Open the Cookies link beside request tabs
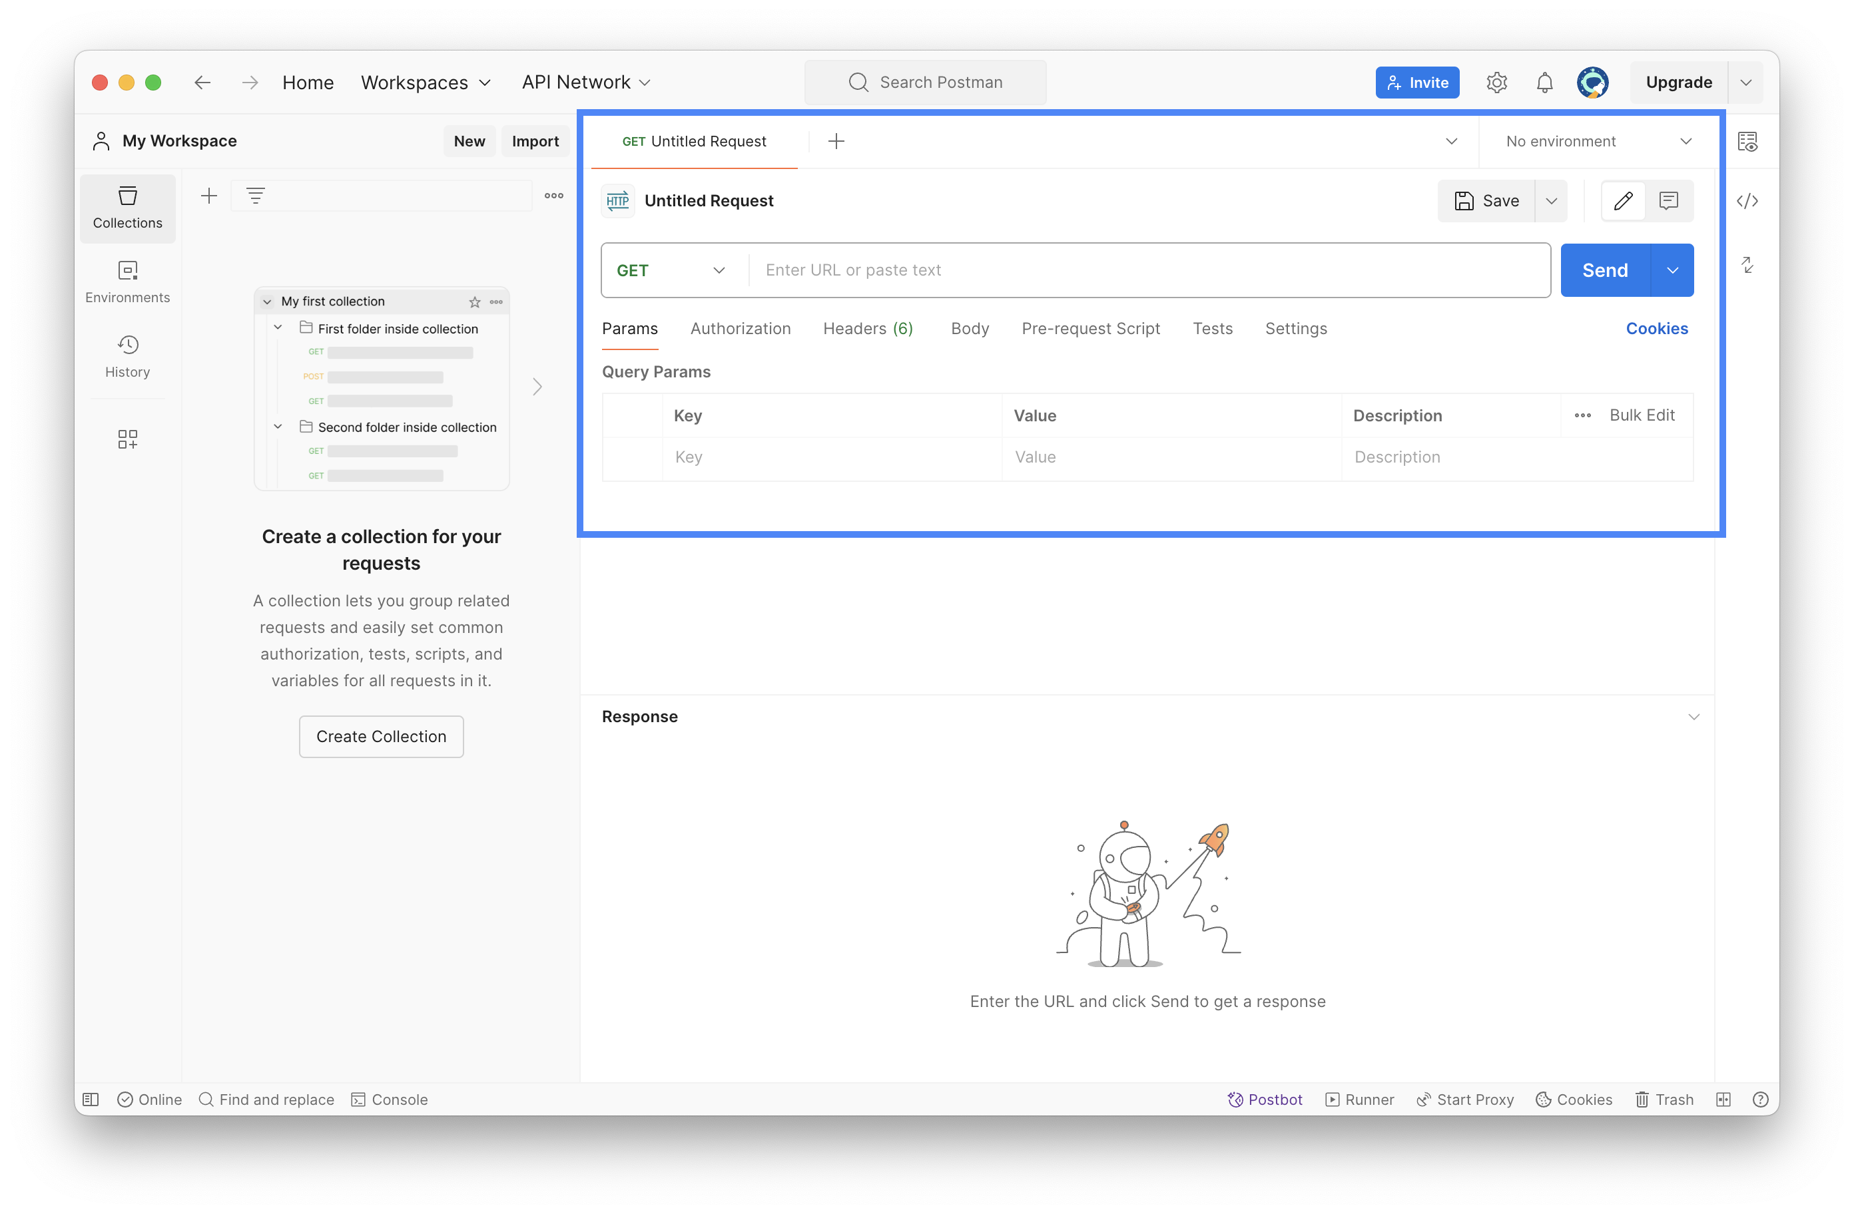This screenshot has height=1214, width=1854. coord(1656,329)
